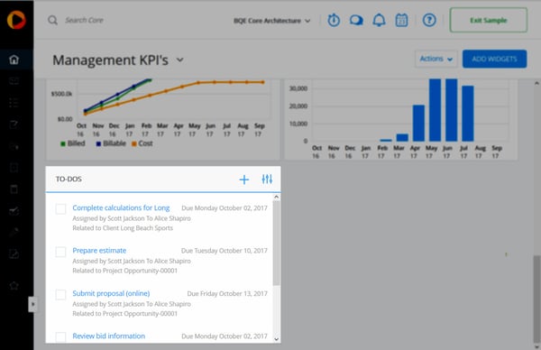This screenshot has height=350, width=541.
Task: Click the text Related to Client Long Beach Sports
Action: (x=123, y=228)
